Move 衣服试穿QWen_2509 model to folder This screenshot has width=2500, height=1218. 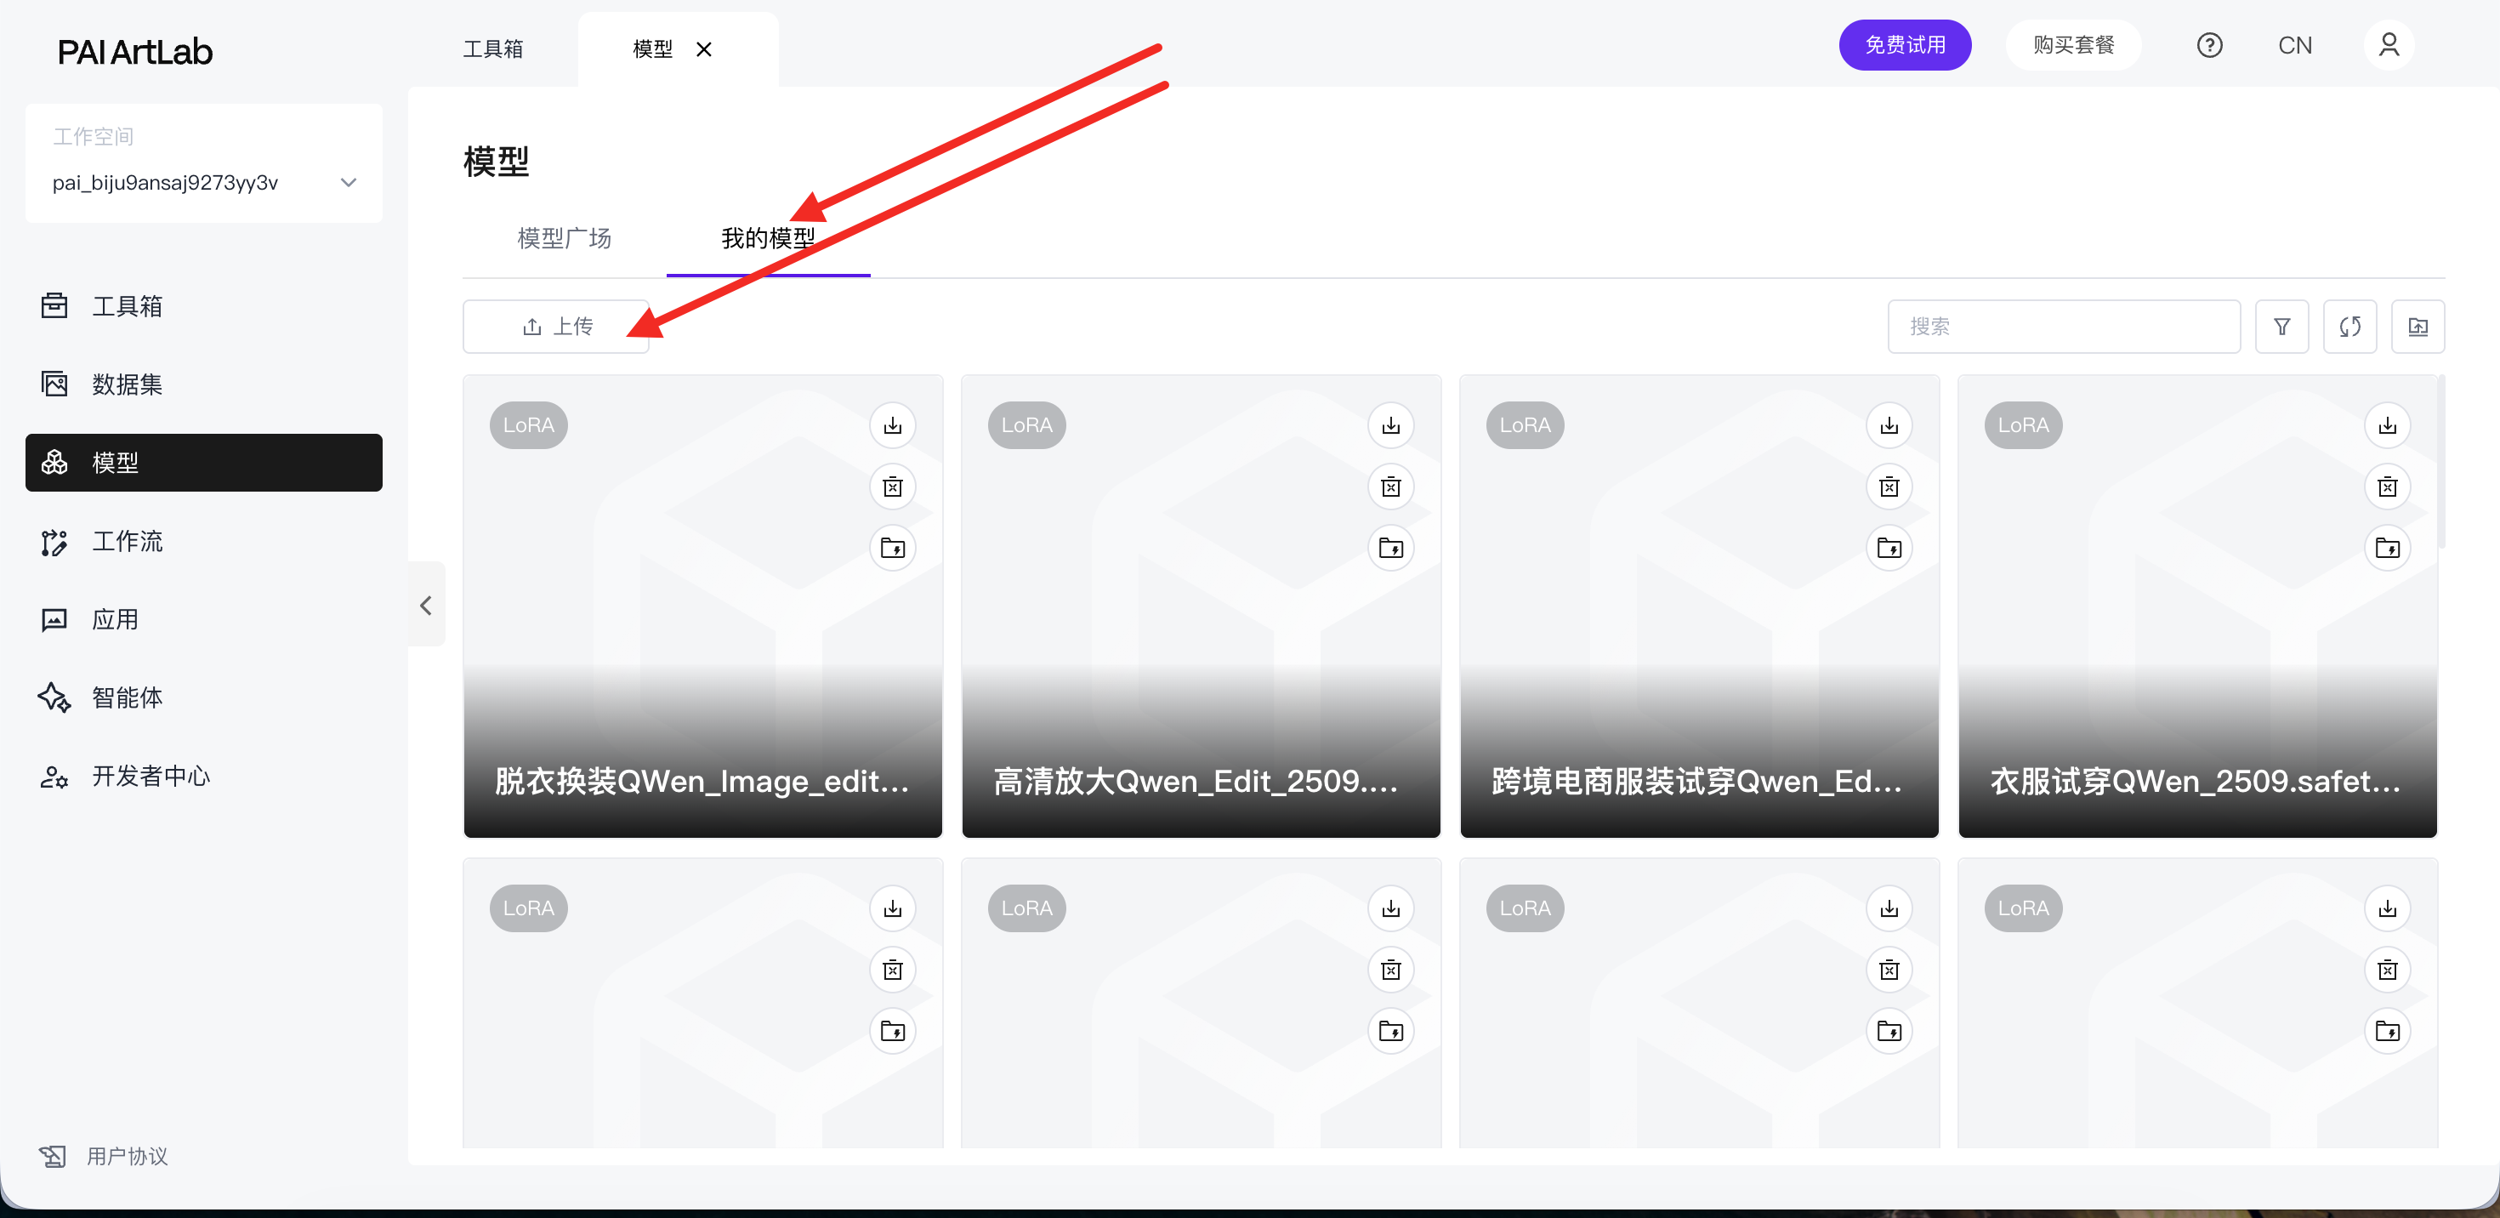click(x=2388, y=548)
